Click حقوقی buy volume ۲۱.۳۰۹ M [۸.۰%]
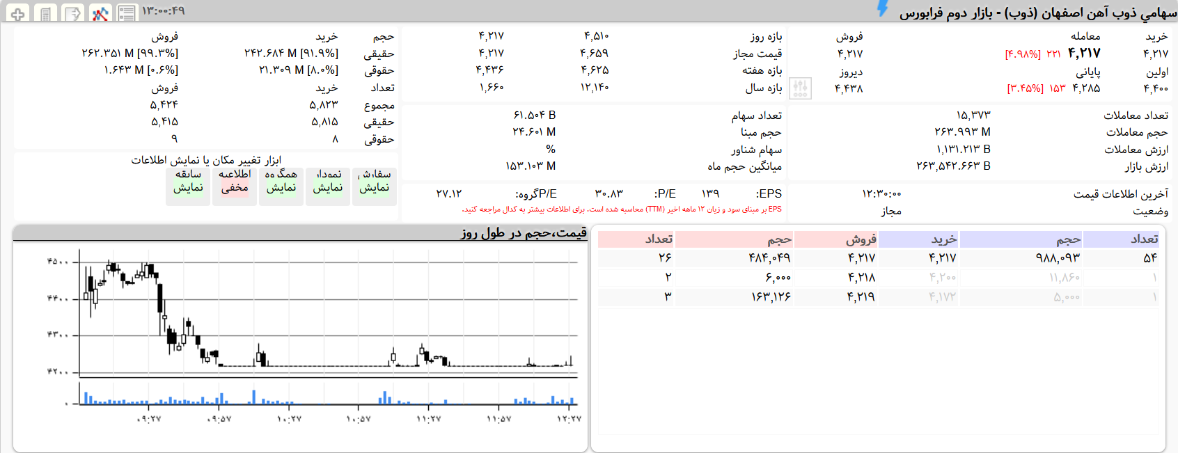Image resolution: width=1178 pixels, height=453 pixels. pyautogui.click(x=299, y=70)
